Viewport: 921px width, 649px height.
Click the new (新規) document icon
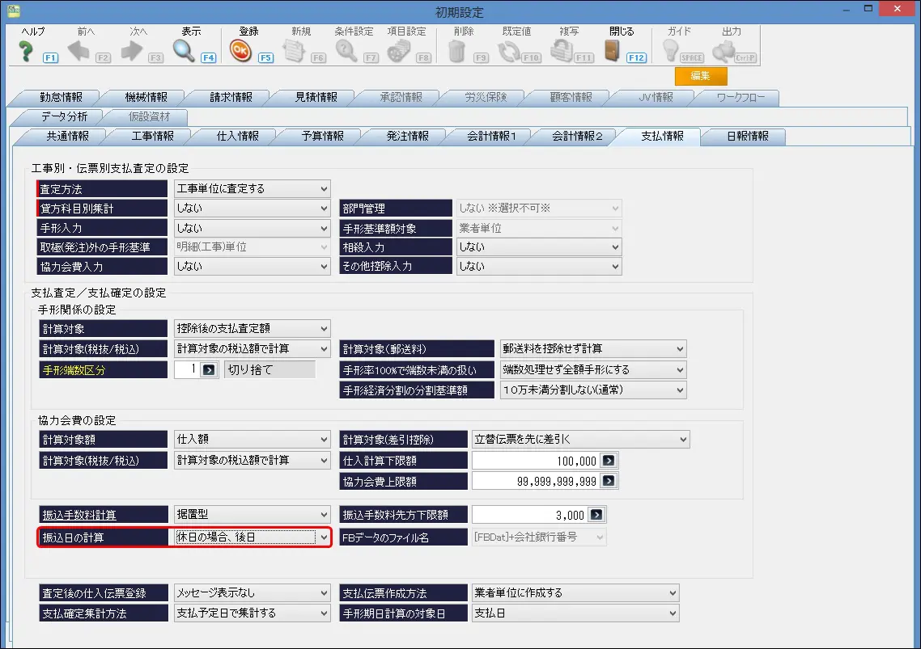point(294,52)
